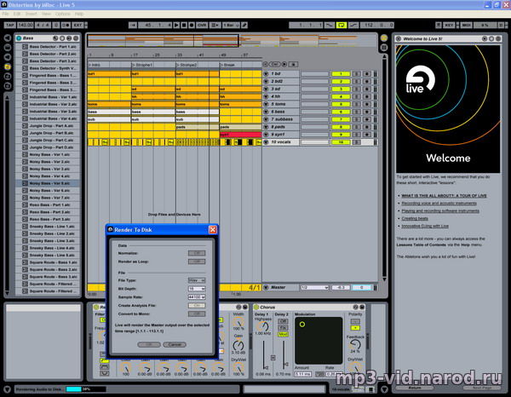Arm the 4 hh track for recording
This screenshot has width=511, height=397.
tap(367, 96)
